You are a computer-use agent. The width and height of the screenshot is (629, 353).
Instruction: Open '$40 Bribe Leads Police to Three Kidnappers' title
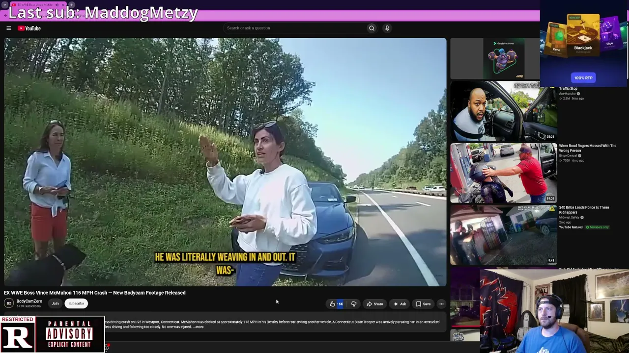pos(584,210)
